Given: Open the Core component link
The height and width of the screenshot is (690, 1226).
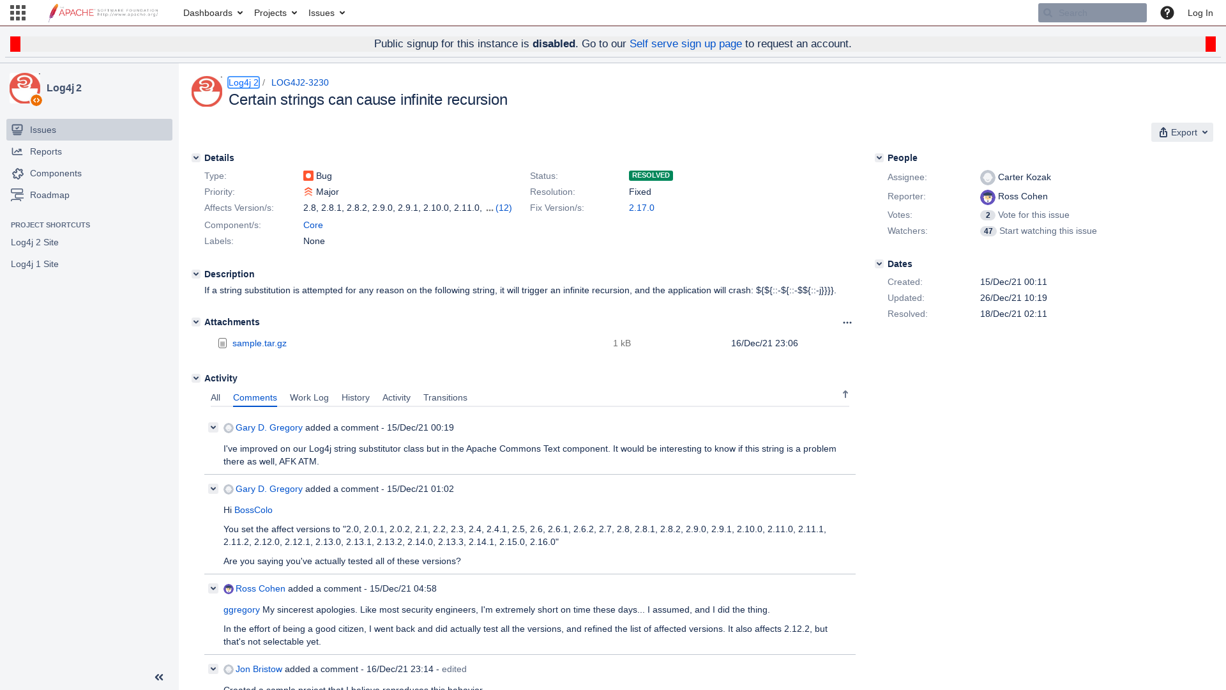Looking at the screenshot, I should [313, 225].
